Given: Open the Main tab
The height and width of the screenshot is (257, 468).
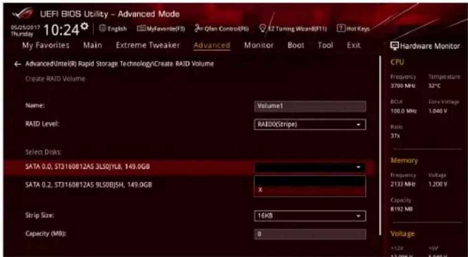Looking at the screenshot, I should (92, 45).
